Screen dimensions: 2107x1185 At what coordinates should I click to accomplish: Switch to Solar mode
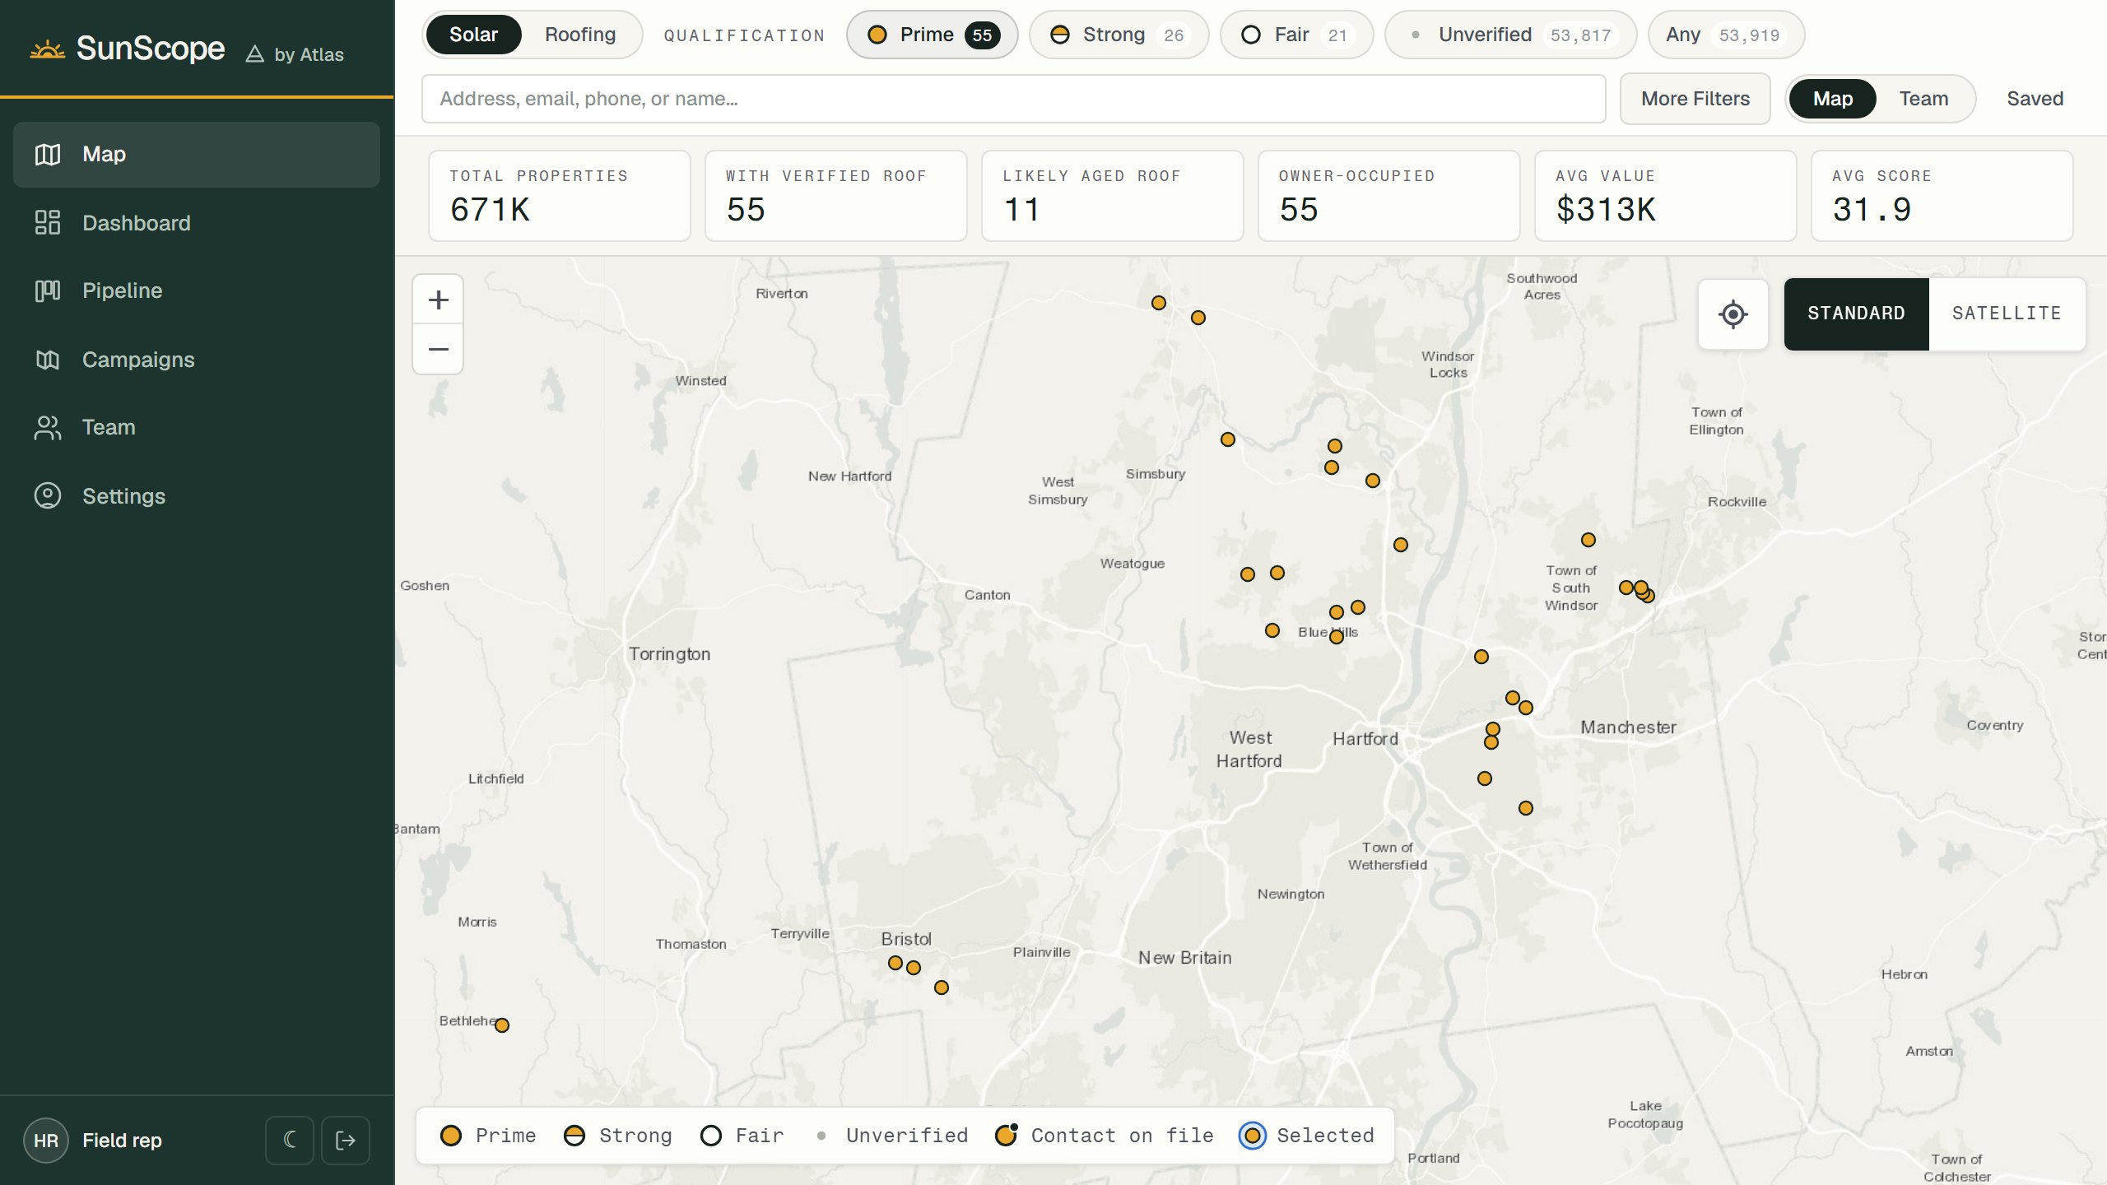(474, 35)
